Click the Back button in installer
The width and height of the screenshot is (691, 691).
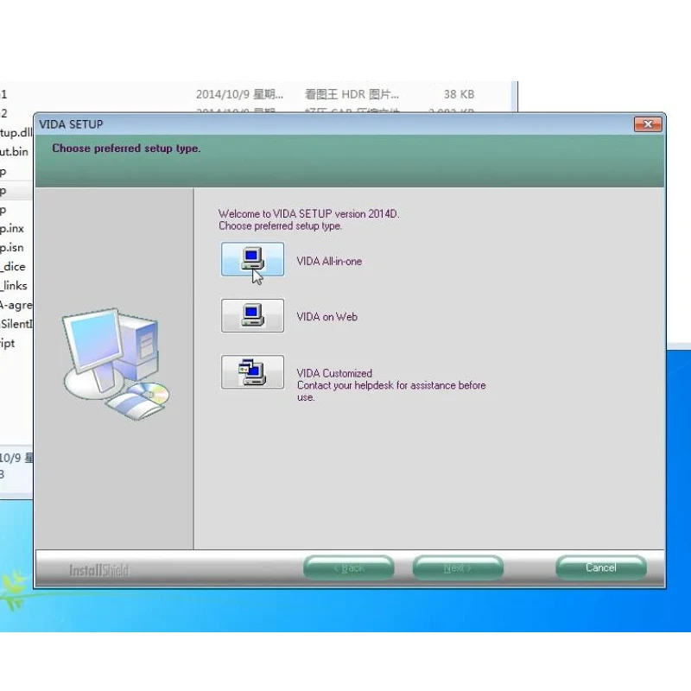349,567
